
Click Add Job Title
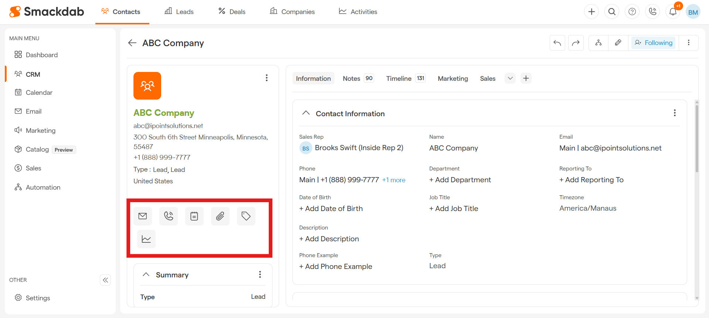(x=454, y=209)
